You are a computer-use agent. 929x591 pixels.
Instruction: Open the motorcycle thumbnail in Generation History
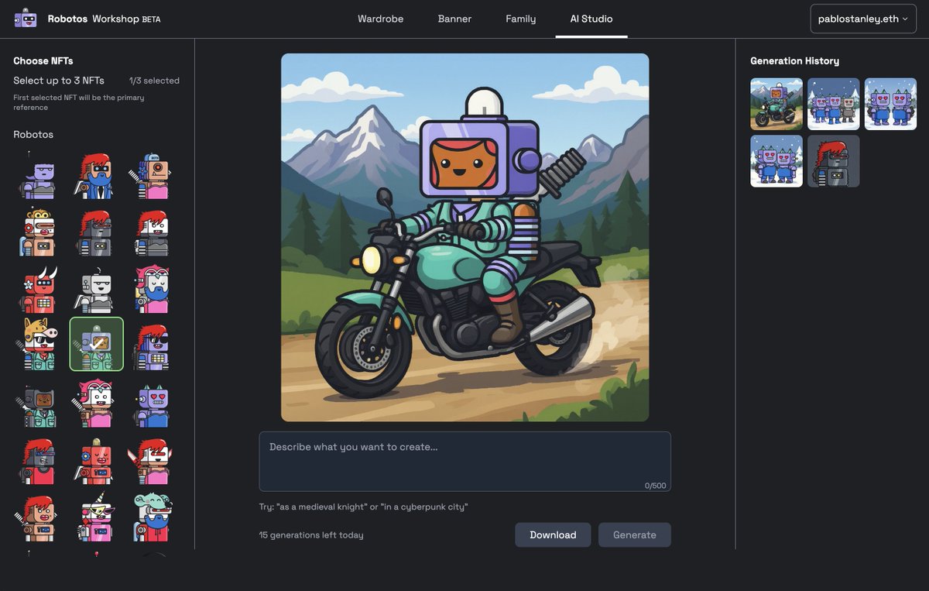(776, 104)
